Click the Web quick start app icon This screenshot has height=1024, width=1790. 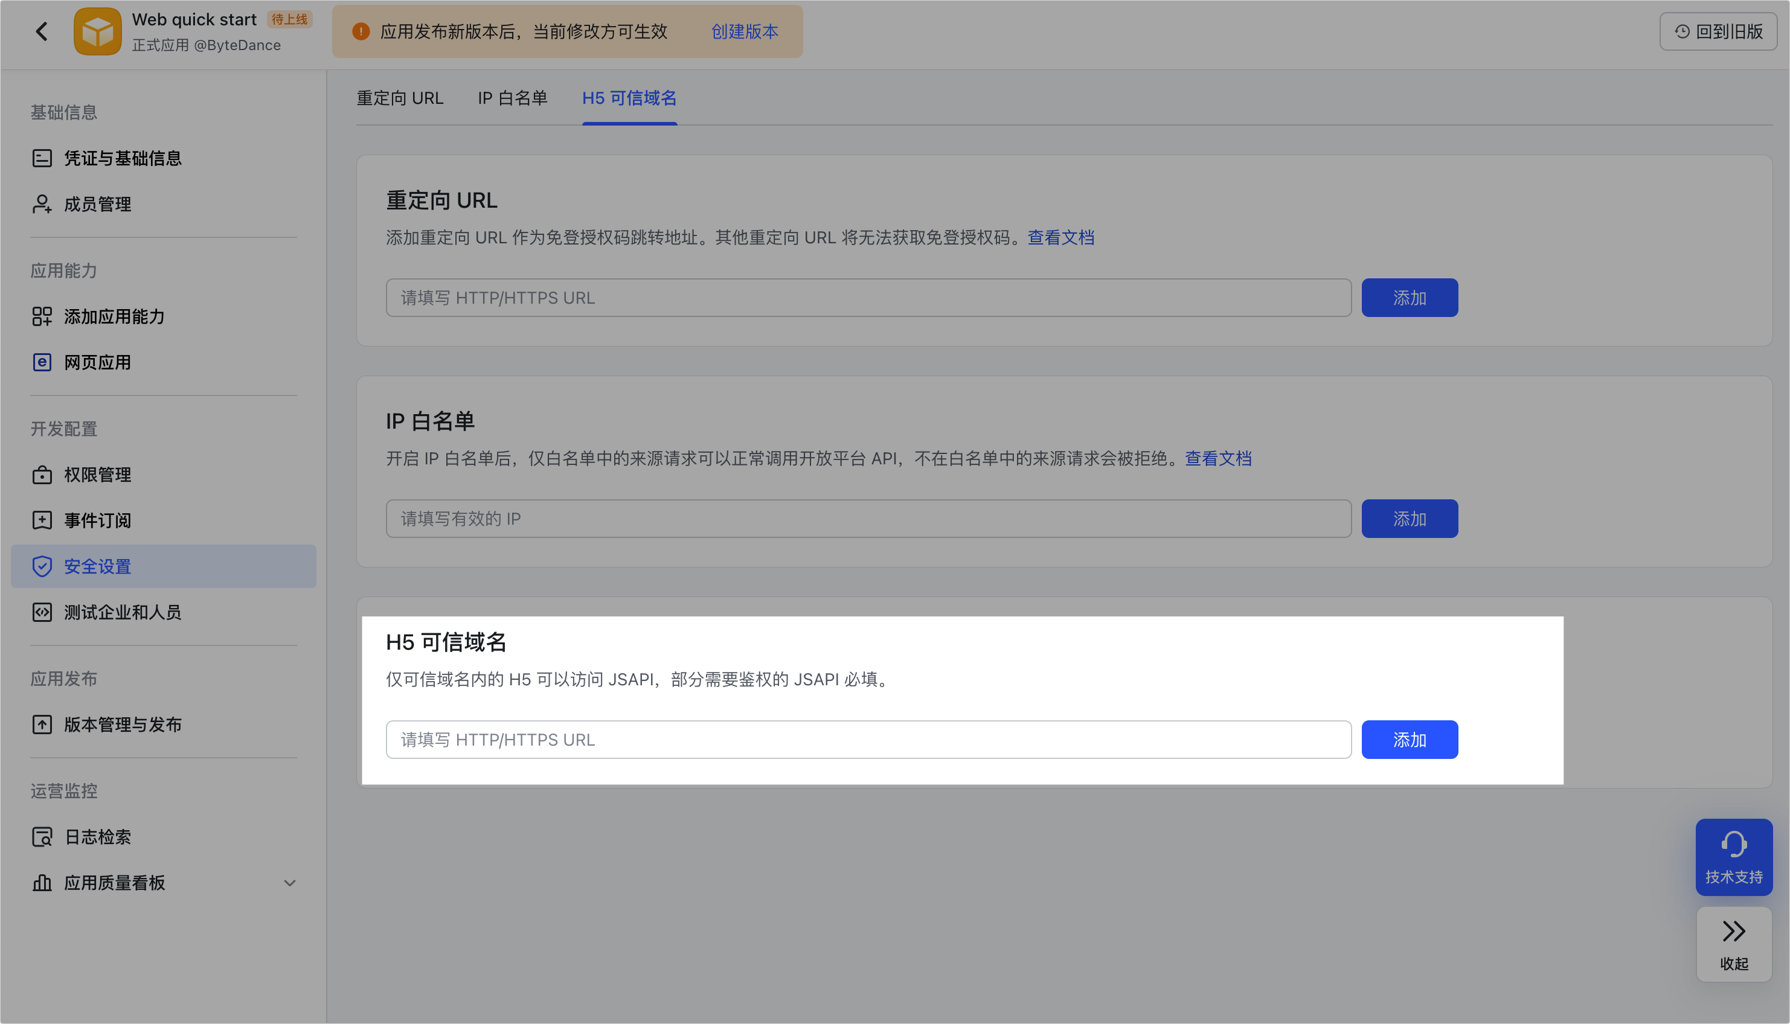[x=98, y=31]
